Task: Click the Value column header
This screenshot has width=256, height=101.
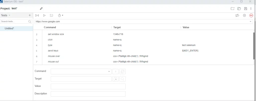Action: 186,27
